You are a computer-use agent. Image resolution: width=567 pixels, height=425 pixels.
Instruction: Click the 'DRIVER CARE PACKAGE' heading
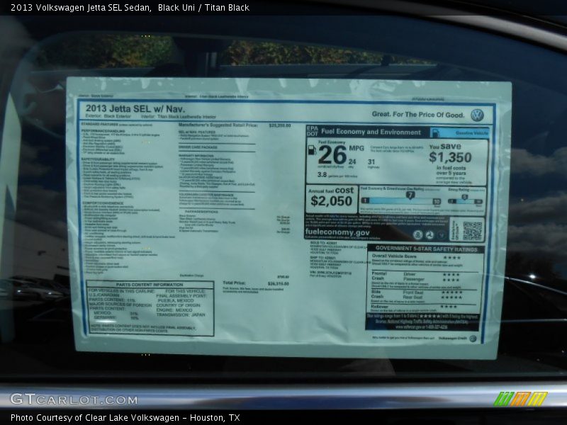pos(198,147)
